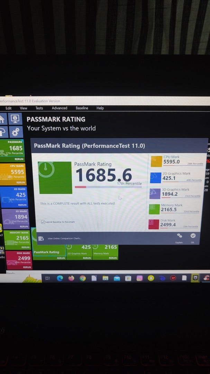
Task: Open the Help menu
Action: pyautogui.click(x=100, y=108)
